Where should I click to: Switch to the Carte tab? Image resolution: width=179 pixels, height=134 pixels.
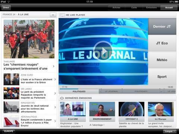(134, 7)
